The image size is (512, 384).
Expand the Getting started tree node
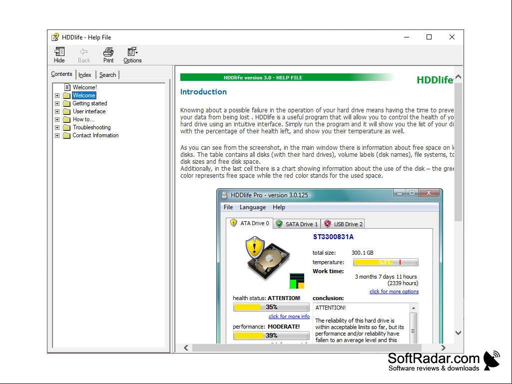[57, 103]
